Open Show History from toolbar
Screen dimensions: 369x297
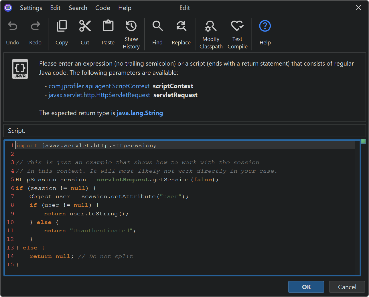pos(131,26)
